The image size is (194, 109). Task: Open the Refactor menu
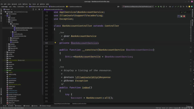(x=25, y=4)
